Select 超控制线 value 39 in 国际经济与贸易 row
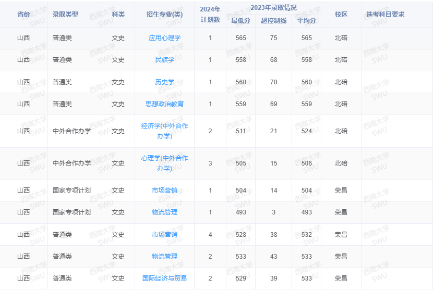This screenshot has height=292, width=434. (273, 278)
